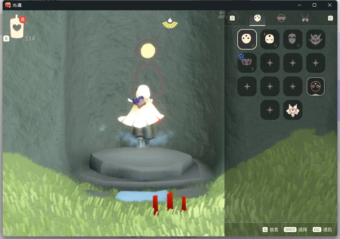Open the friends silhouette icon
Image resolution: width=340 pixels, height=239 pixels.
click(x=222, y=15)
